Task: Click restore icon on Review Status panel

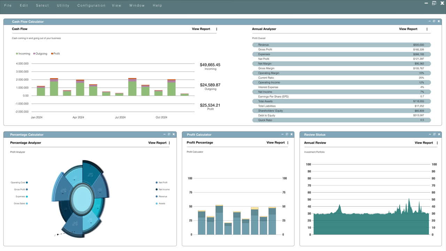Action: (x=434, y=134)
